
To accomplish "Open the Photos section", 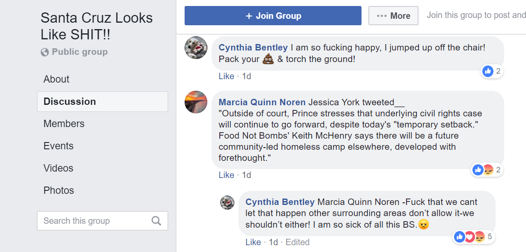I will (x=59, y=190).
